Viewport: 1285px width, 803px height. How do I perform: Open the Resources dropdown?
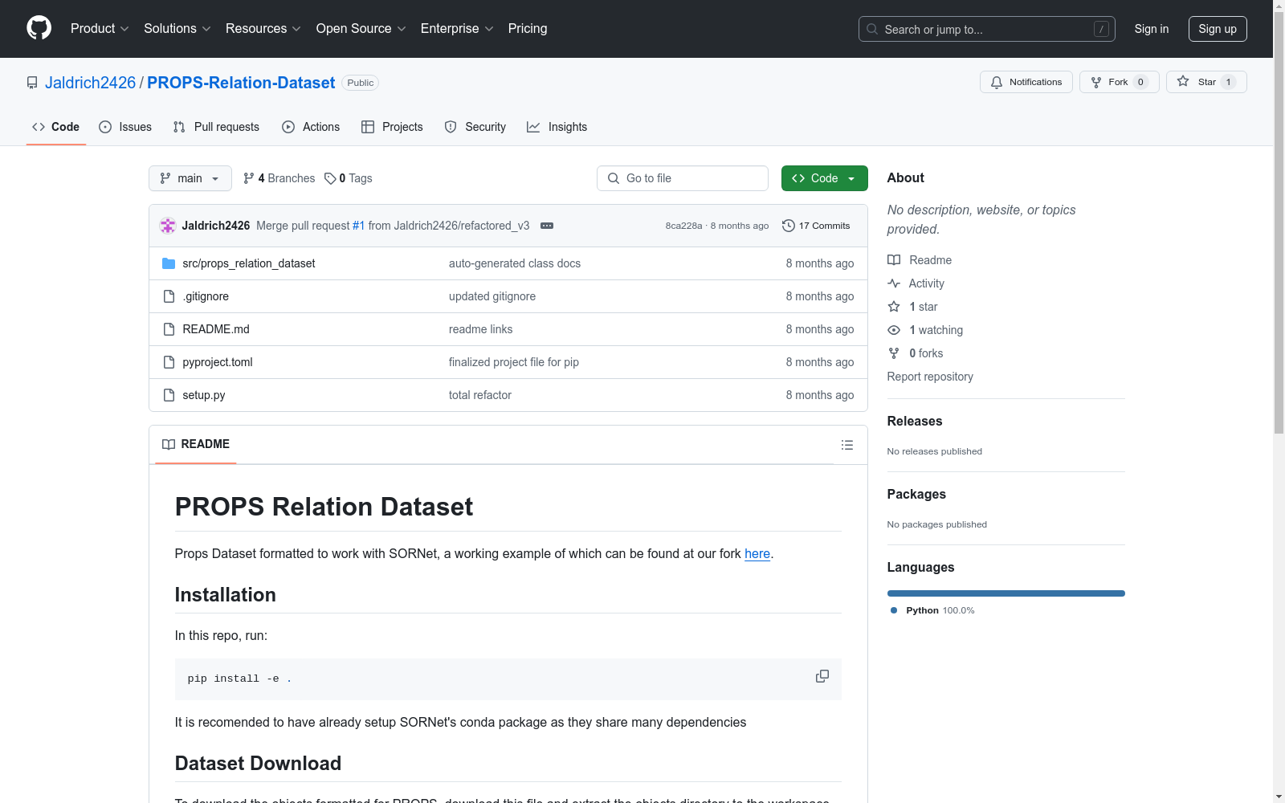(x=263, y=29)
